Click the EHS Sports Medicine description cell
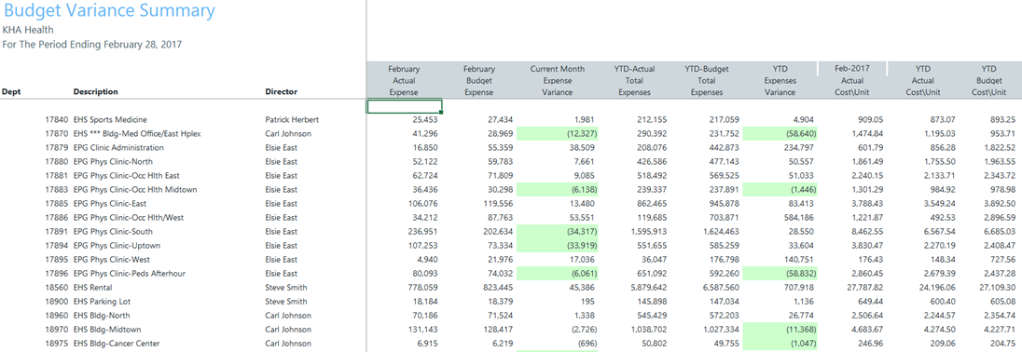The width and height of the screenshot is (1022, 352). pyautogui.click(x=110, y=120)
